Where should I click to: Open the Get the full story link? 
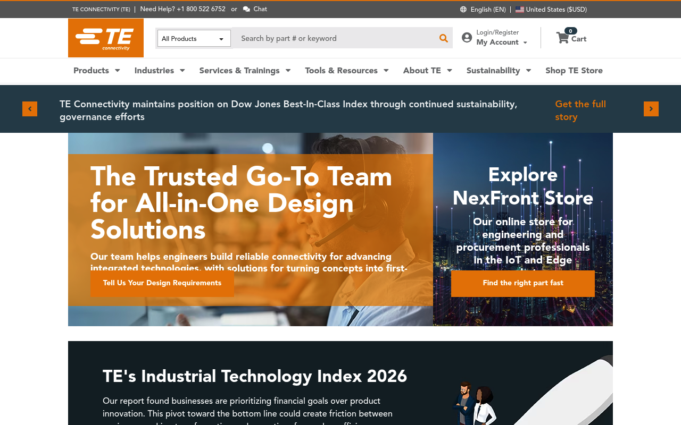coord(580,110)
